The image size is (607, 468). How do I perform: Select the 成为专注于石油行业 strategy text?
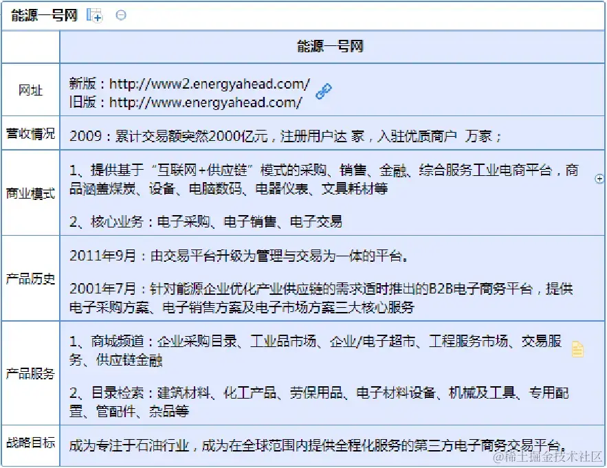318,445
